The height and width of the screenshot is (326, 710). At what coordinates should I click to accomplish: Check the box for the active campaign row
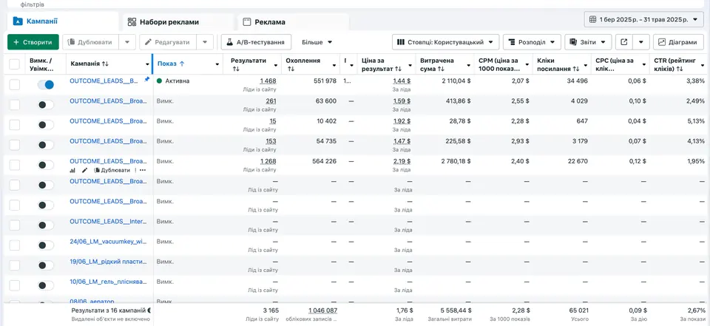(15, 85)
